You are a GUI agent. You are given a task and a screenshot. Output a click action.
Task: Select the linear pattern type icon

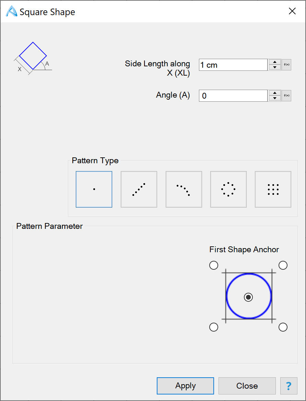point(139,189)
